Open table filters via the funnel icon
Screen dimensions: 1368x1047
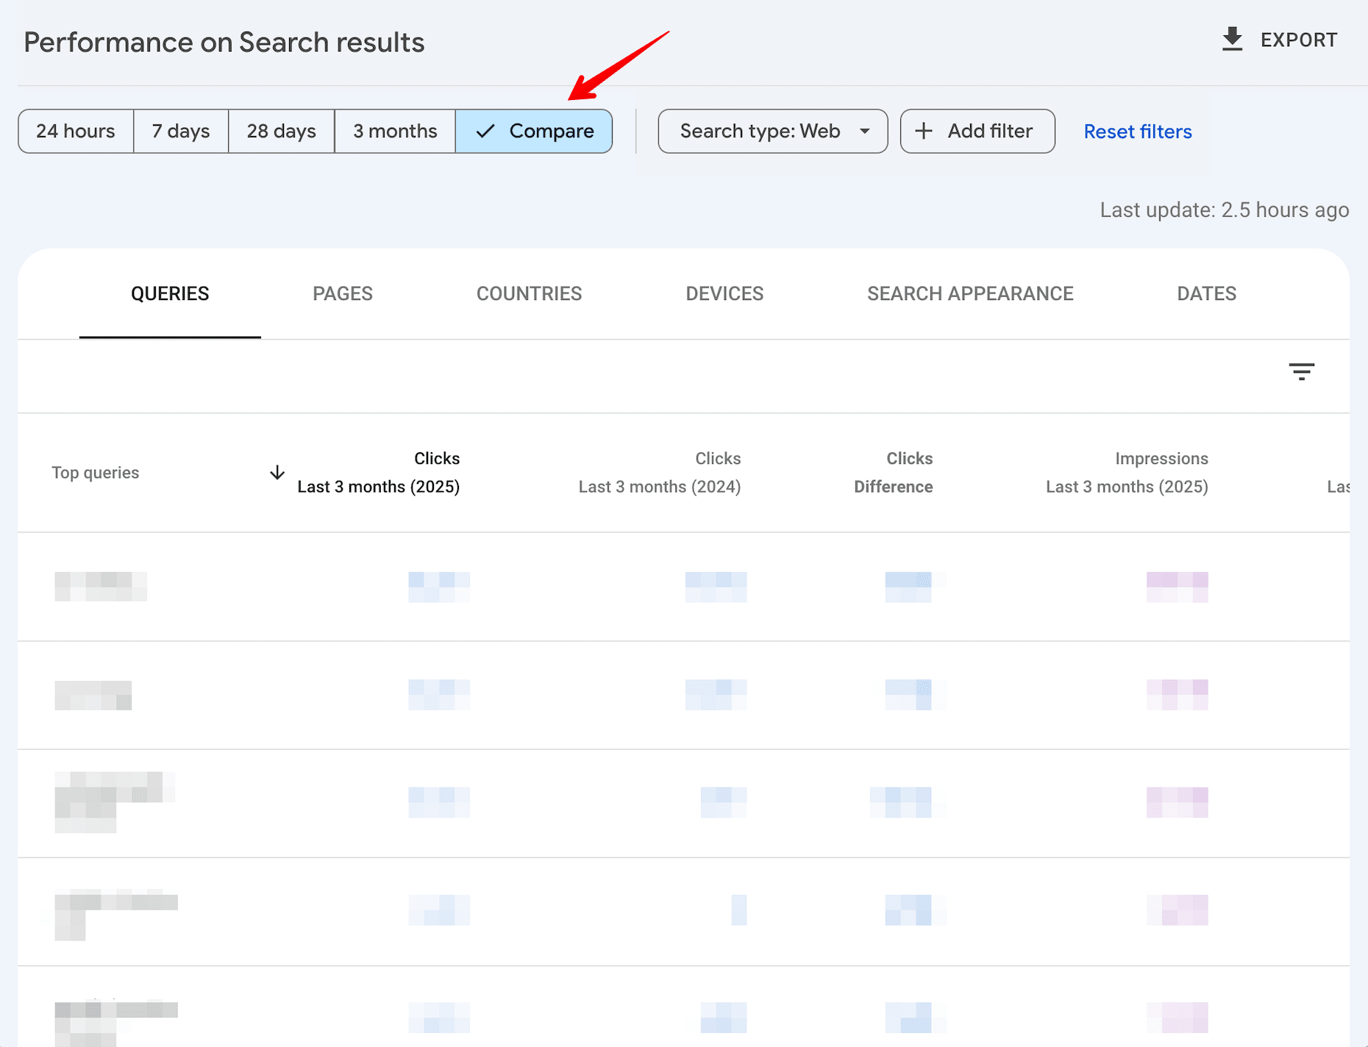click(1302, 372)
